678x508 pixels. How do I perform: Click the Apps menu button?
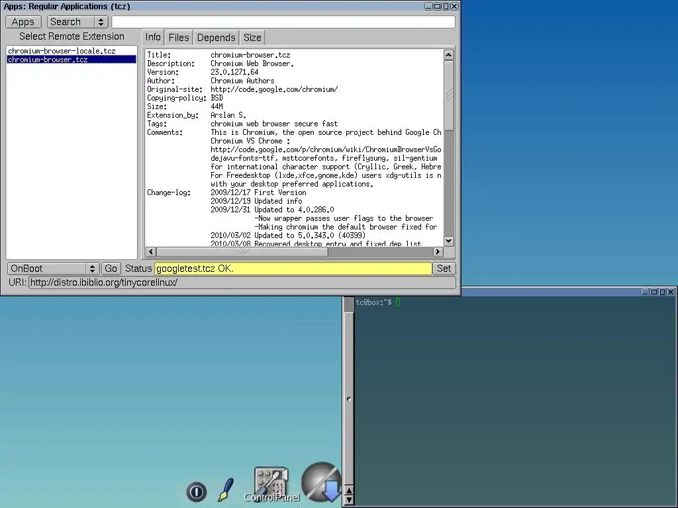(x=23, y=22)
